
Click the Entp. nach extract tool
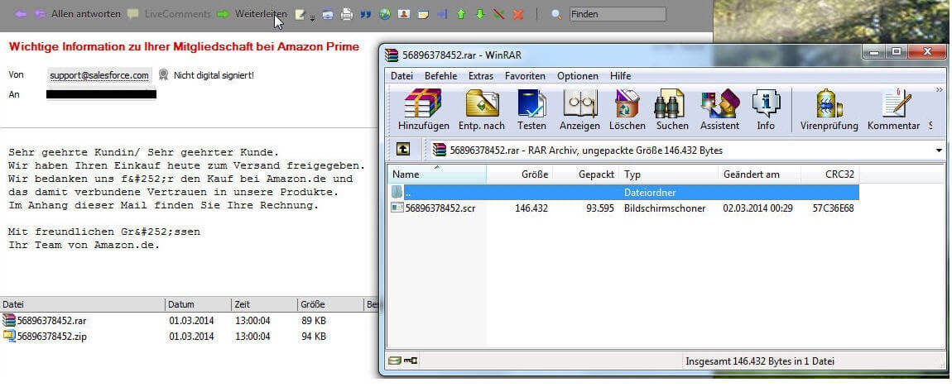tap(482, 110)
